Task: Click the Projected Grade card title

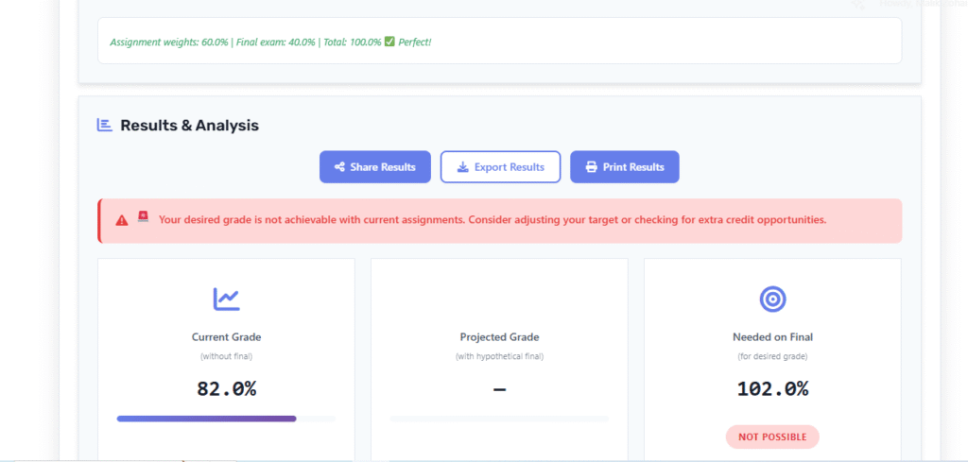Action: click(499, 337)
